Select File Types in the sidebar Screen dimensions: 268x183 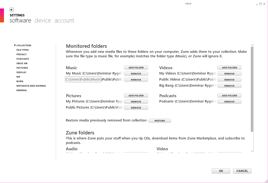(22, 50)
